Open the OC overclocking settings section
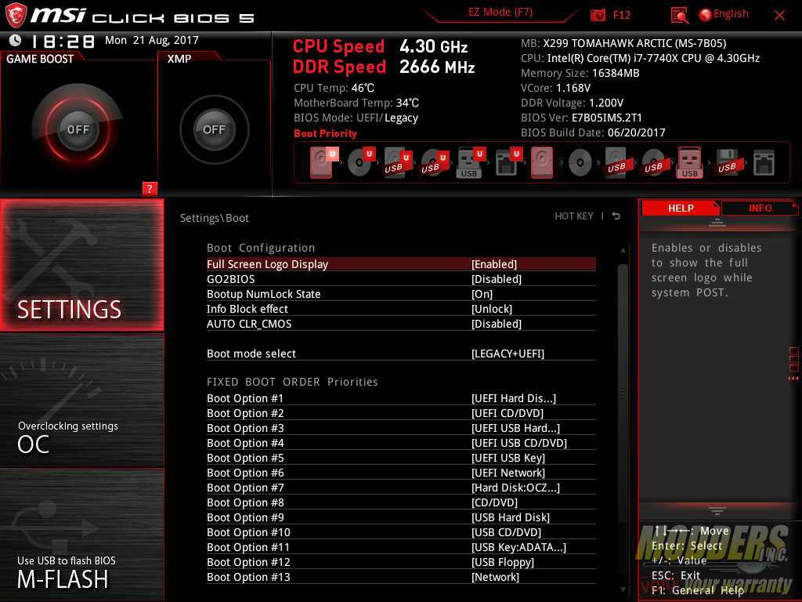This screenshot has width=802, height=602. [x=81, y=400]
